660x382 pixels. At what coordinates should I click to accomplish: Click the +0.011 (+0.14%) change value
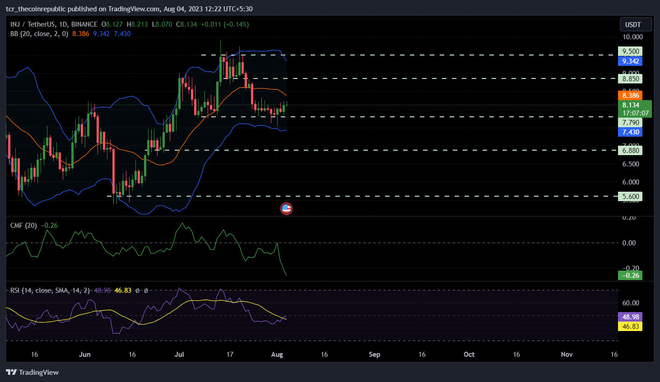tap(225, 24)
